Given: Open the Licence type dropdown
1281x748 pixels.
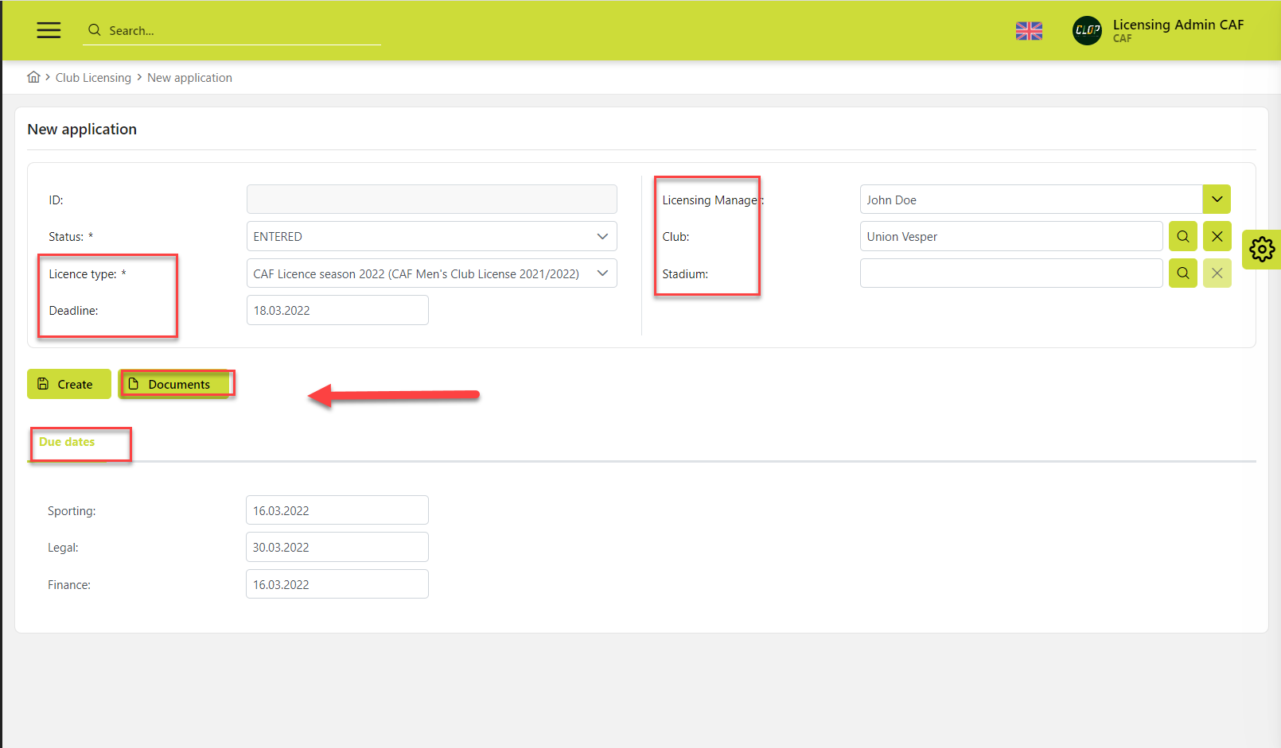Looking at the screenshot, I should click(x=431, y=274).
